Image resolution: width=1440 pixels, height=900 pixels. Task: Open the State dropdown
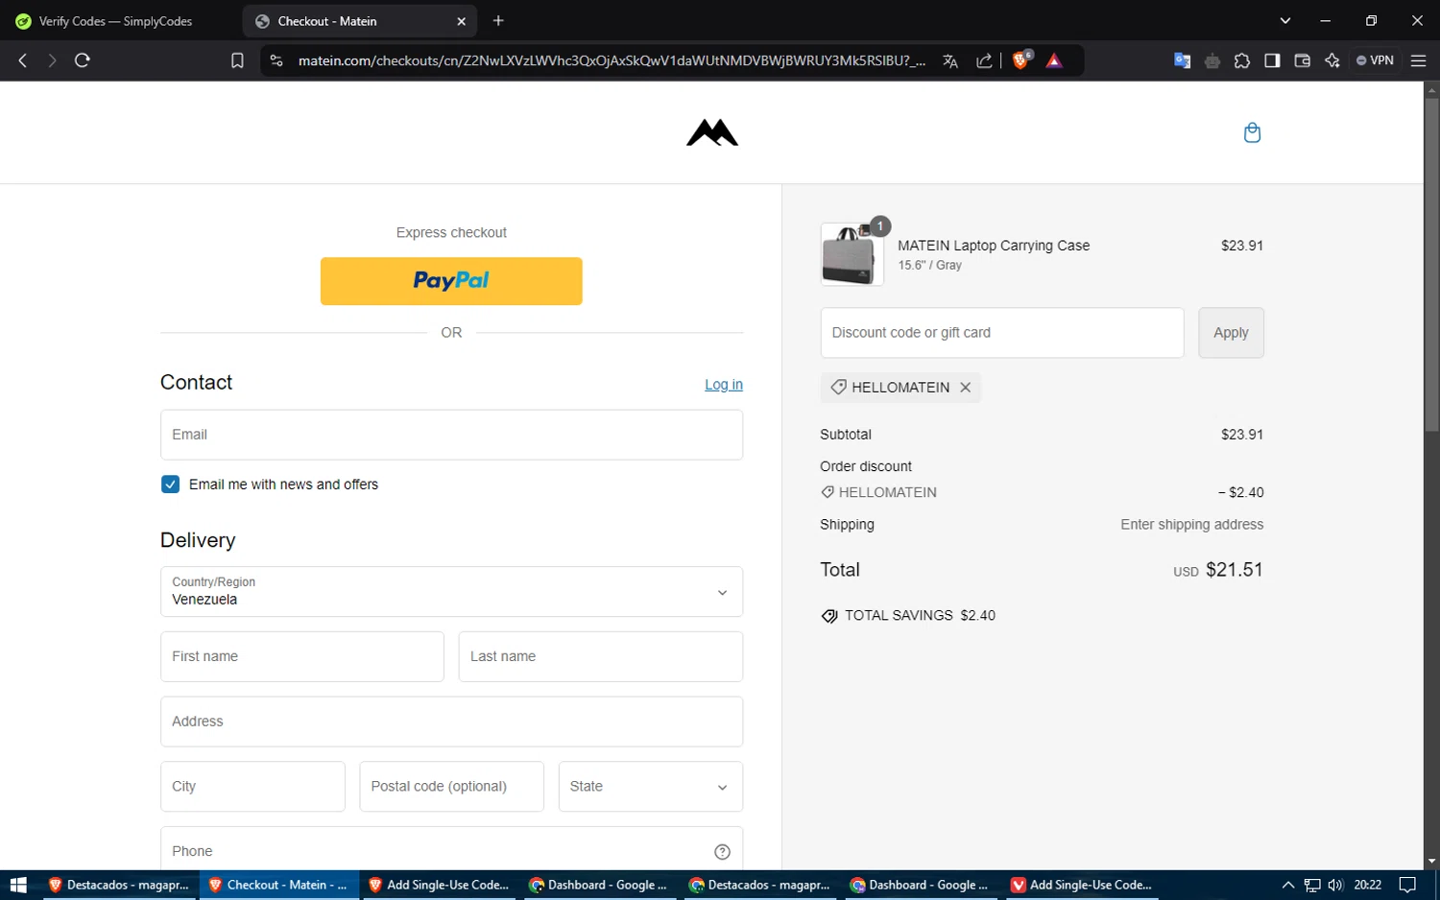[x=650, y=787]
